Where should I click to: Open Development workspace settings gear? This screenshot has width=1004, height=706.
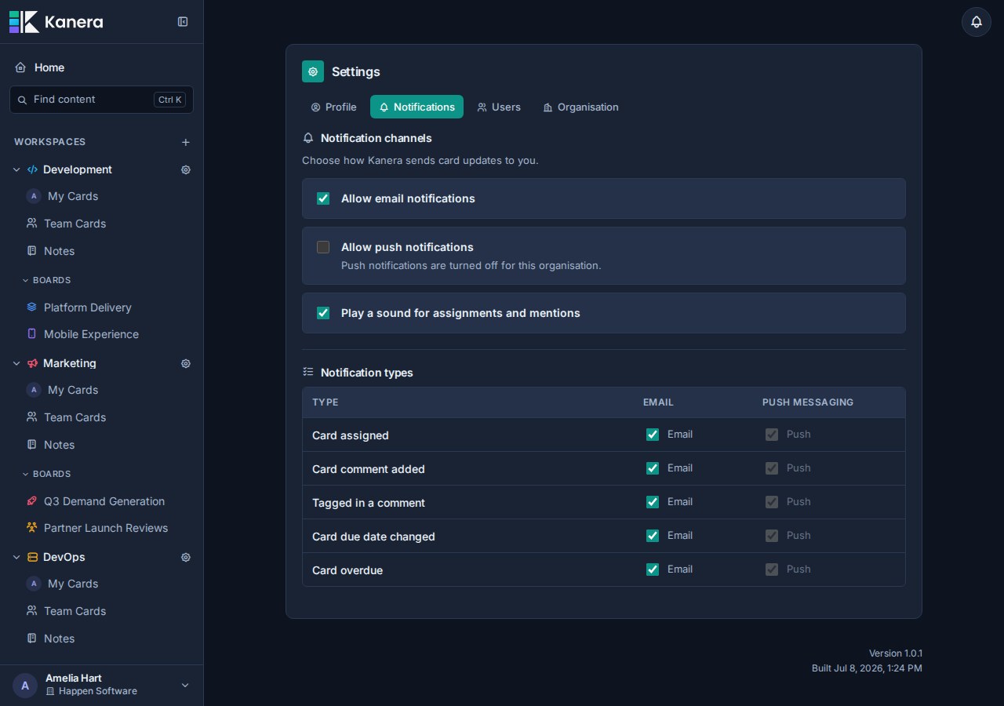pos(186,169)
